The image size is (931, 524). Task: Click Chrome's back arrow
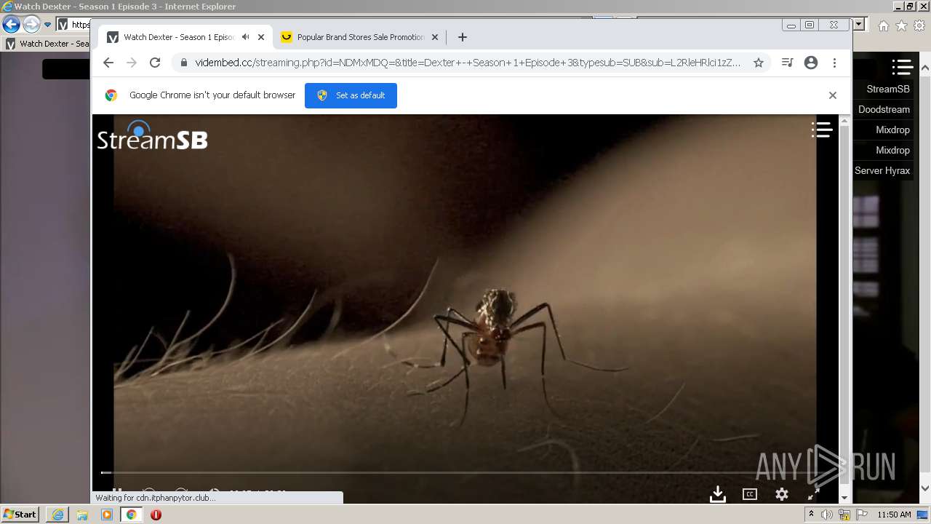[x=108, y=63]
